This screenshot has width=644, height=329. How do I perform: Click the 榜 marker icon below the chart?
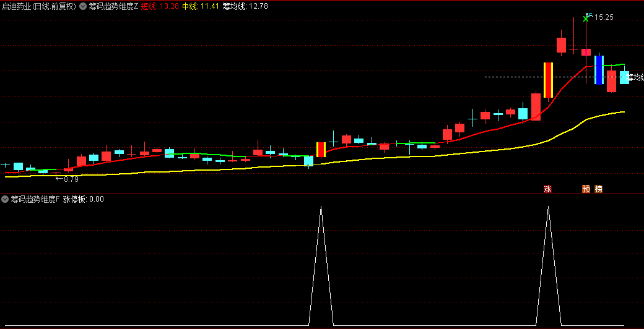click(599, 189)
